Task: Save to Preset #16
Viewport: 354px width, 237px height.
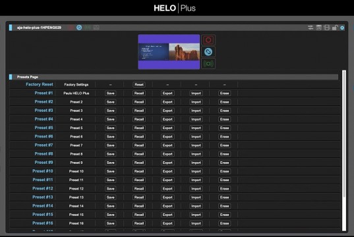Action: click(110, 223)
